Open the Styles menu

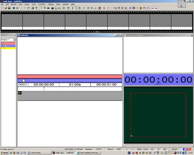pyautogui.click(x=58, y=4)
